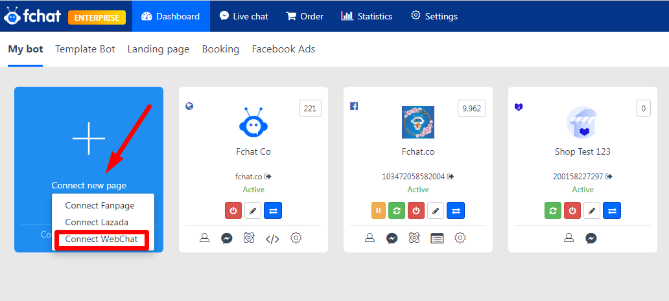The image size is (669, 301).
Task: Pause the Fchat.co Facebook bot with orange button
Action: [x=379, y=210]
